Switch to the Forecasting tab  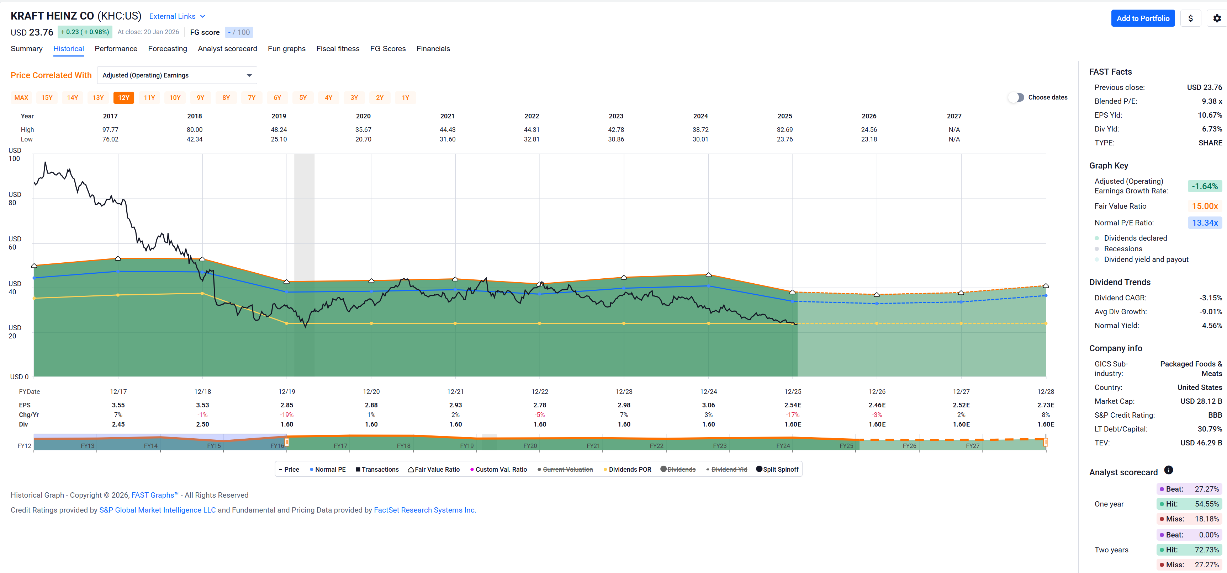(167, 49)
